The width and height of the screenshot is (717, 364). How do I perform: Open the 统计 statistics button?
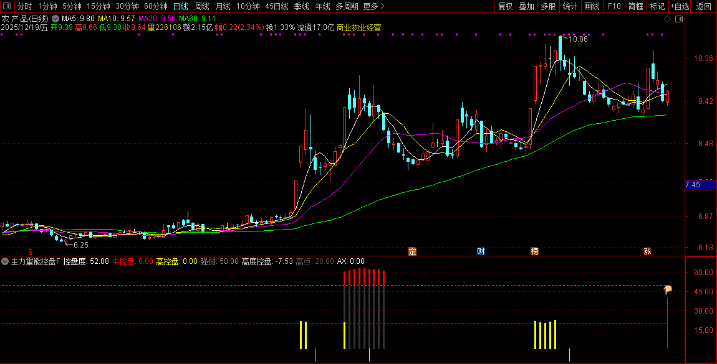(570, 6)
